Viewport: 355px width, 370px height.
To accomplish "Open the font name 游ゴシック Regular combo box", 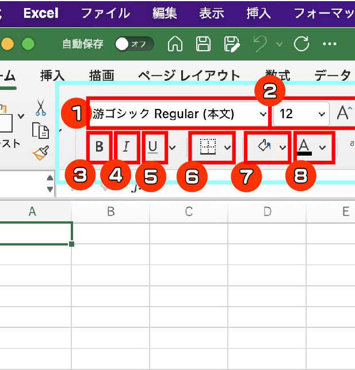I will (178, 114).
